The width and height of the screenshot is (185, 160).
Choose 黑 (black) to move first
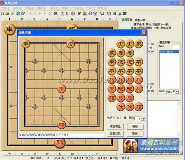point(122,118)
